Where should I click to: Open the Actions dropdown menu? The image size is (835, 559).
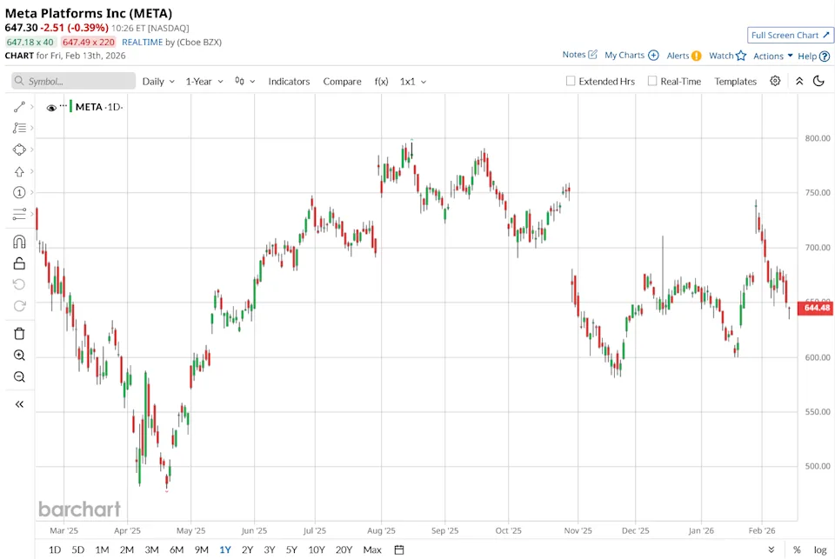pos(772,56)
